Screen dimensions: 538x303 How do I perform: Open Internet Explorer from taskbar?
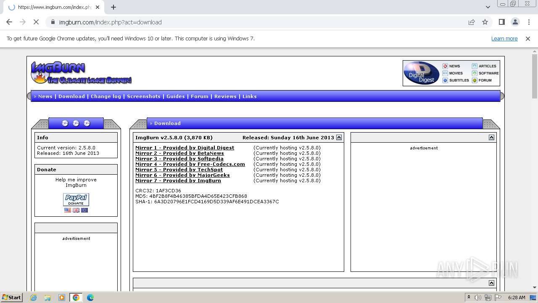pos(33,298)
